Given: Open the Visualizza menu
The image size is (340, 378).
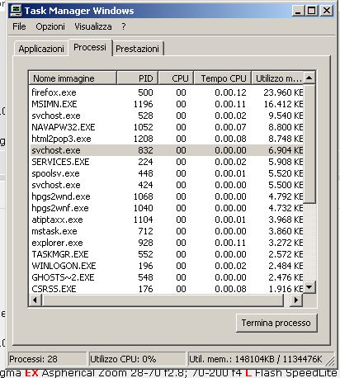Looking at the screenshot, I should point(93,26).
